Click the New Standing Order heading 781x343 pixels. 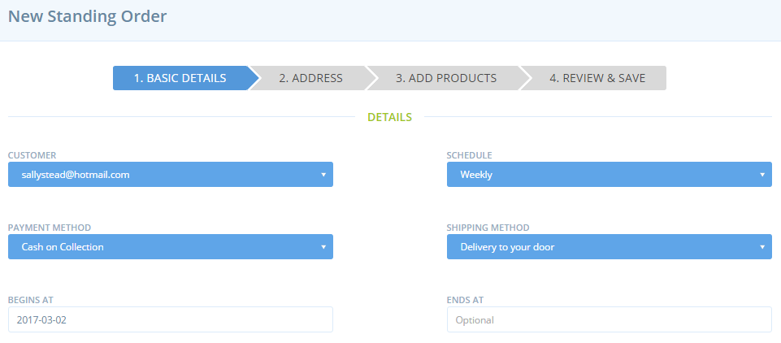click(x=87, y=16)
